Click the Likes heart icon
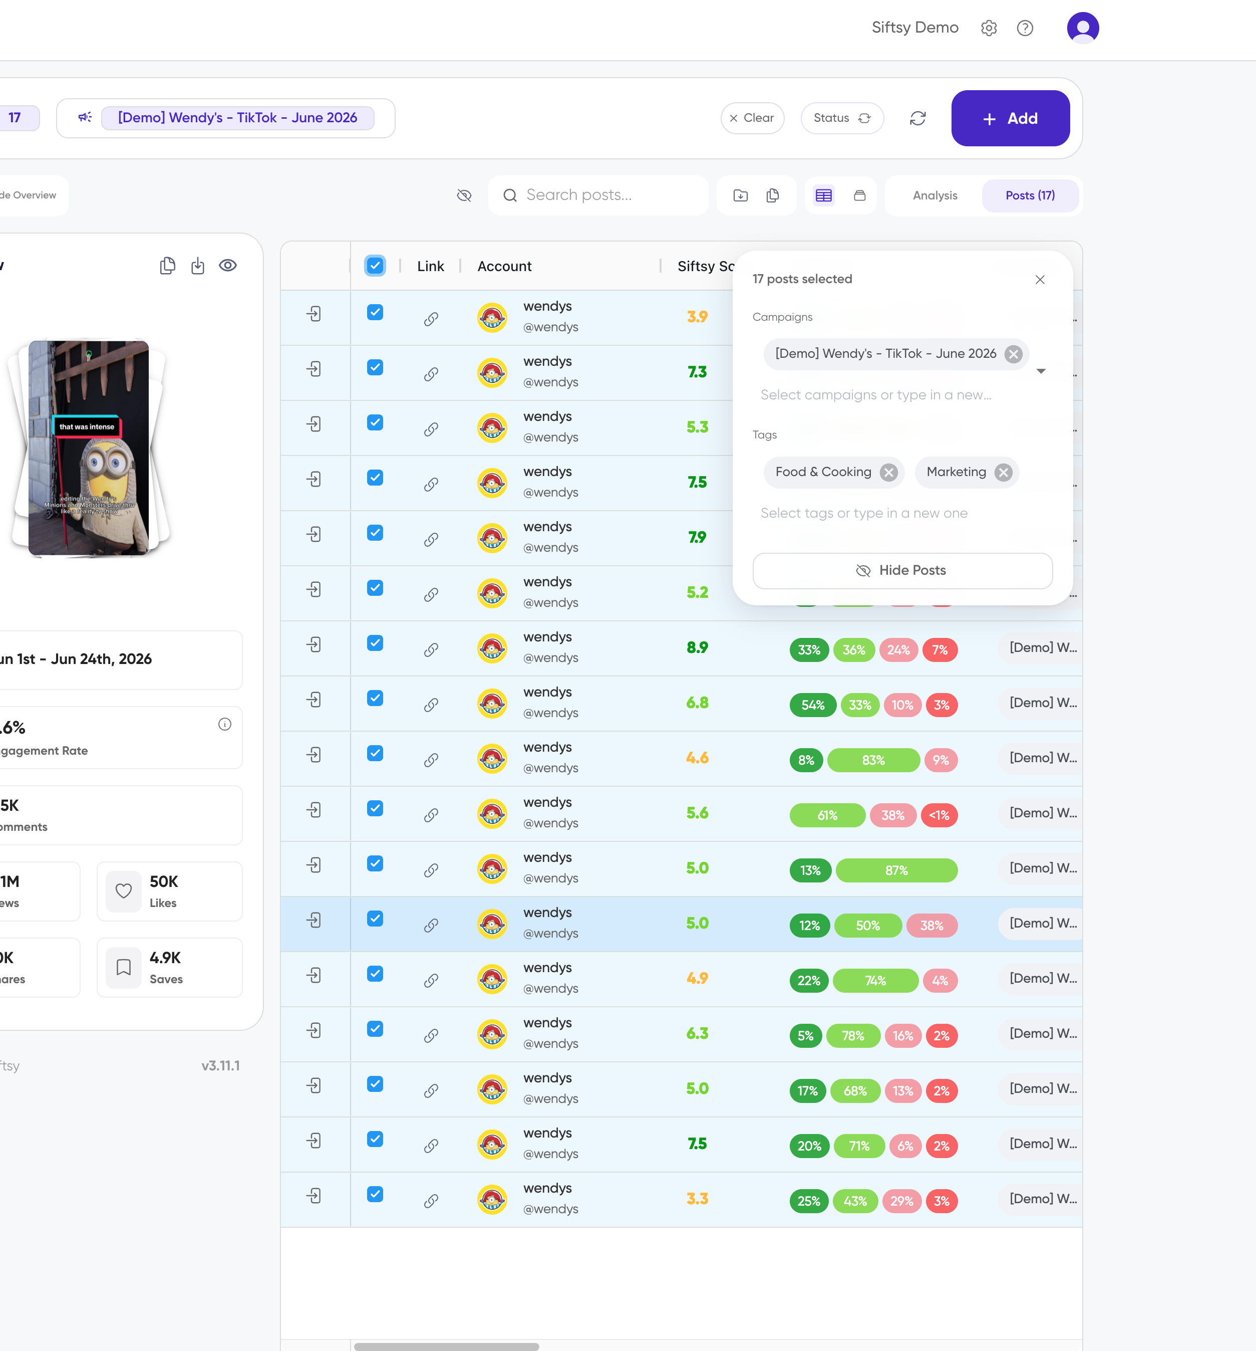The width and height of the screenshot is (1256, 1351). [x=124, y=890]
